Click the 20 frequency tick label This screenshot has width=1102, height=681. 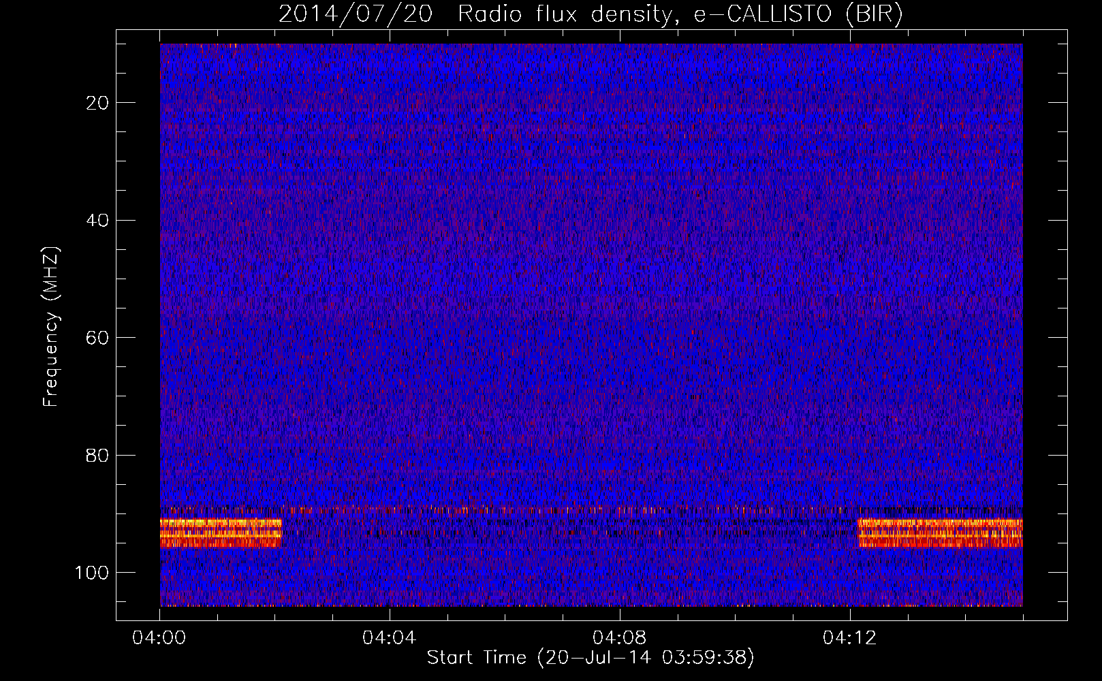98,103
